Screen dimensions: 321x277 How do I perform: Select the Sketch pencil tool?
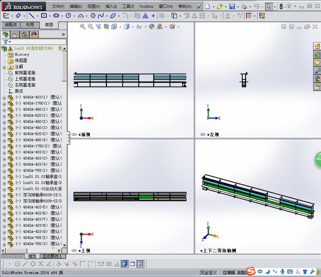pos(6,16)
